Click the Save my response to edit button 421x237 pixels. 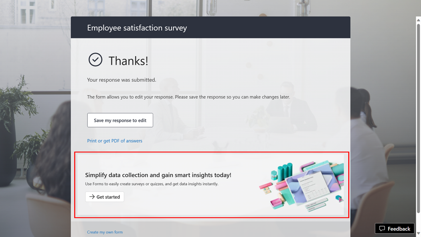[x=120, y=120]
